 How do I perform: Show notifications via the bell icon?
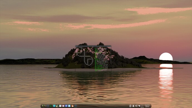[x=133, y=106]
